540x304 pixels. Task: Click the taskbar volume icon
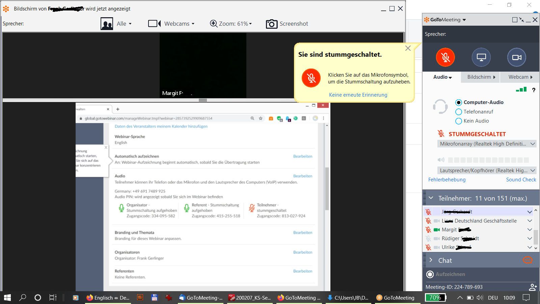point(480,298)
